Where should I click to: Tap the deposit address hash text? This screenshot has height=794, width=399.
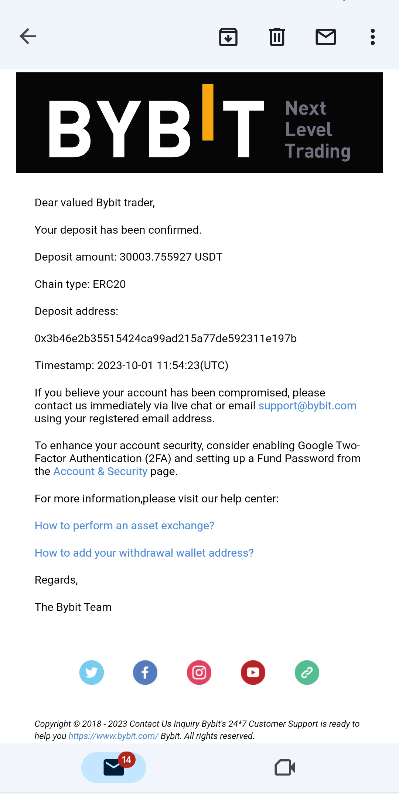pos(166,338)
